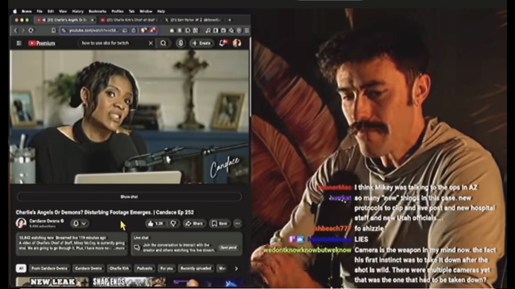This screenshot has height=289, width=515.
Task: Start voice search with microphone icon
Action: click(181, 43)
